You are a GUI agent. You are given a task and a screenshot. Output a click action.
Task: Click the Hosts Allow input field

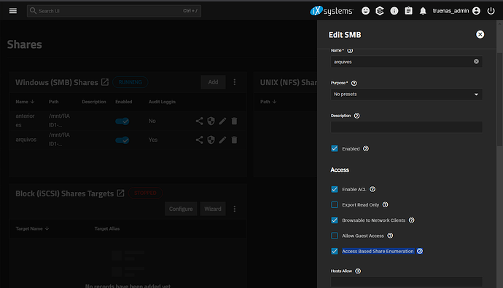407,282
